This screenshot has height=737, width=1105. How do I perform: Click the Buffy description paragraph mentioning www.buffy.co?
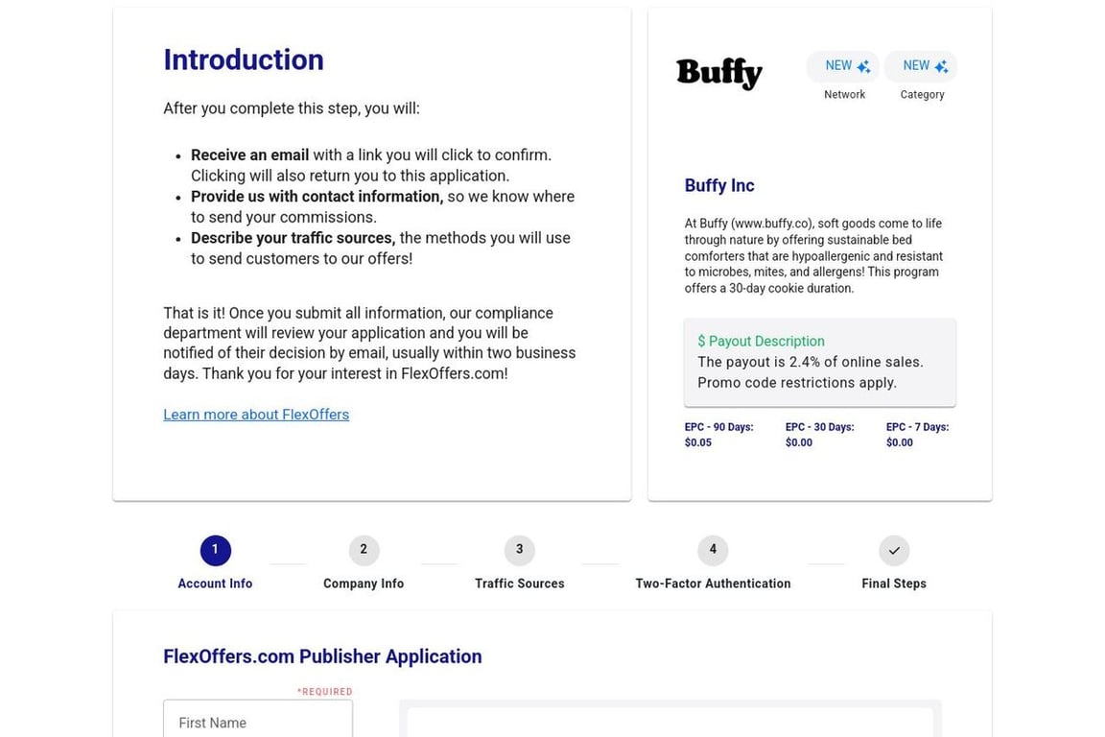click(814, 255)
